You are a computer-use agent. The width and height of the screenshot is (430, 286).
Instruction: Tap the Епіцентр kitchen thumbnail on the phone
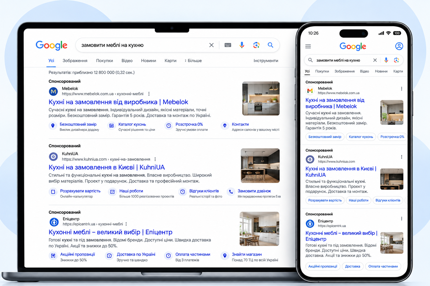[x=392, y=243]
